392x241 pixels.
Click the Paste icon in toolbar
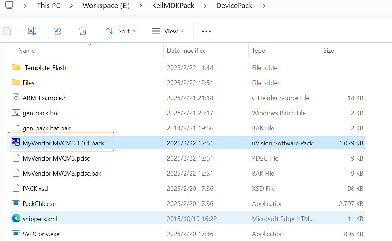(7, 31)
